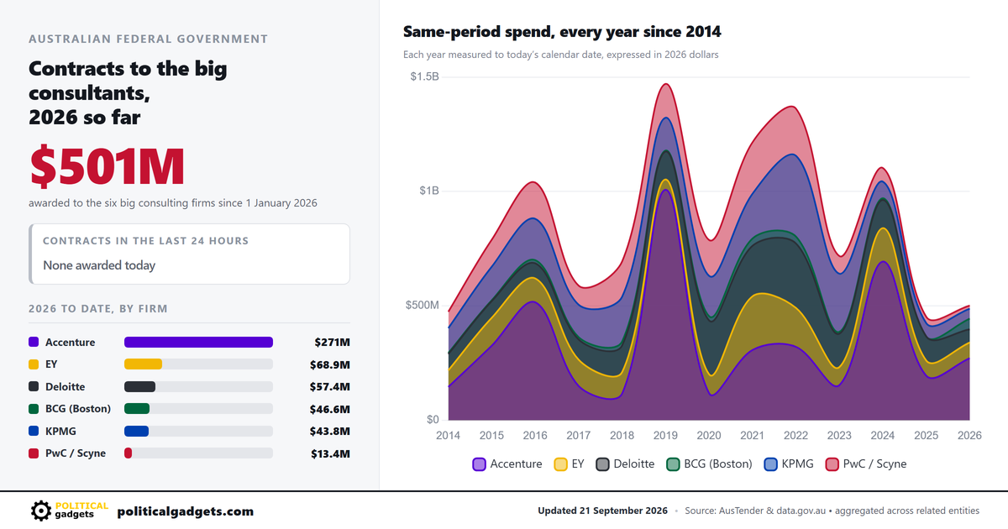The image size is (1008, 529).
Task: Click the chart subtitle about 2026 dollars
Action: pyautogui.click(x=560, y=55)
